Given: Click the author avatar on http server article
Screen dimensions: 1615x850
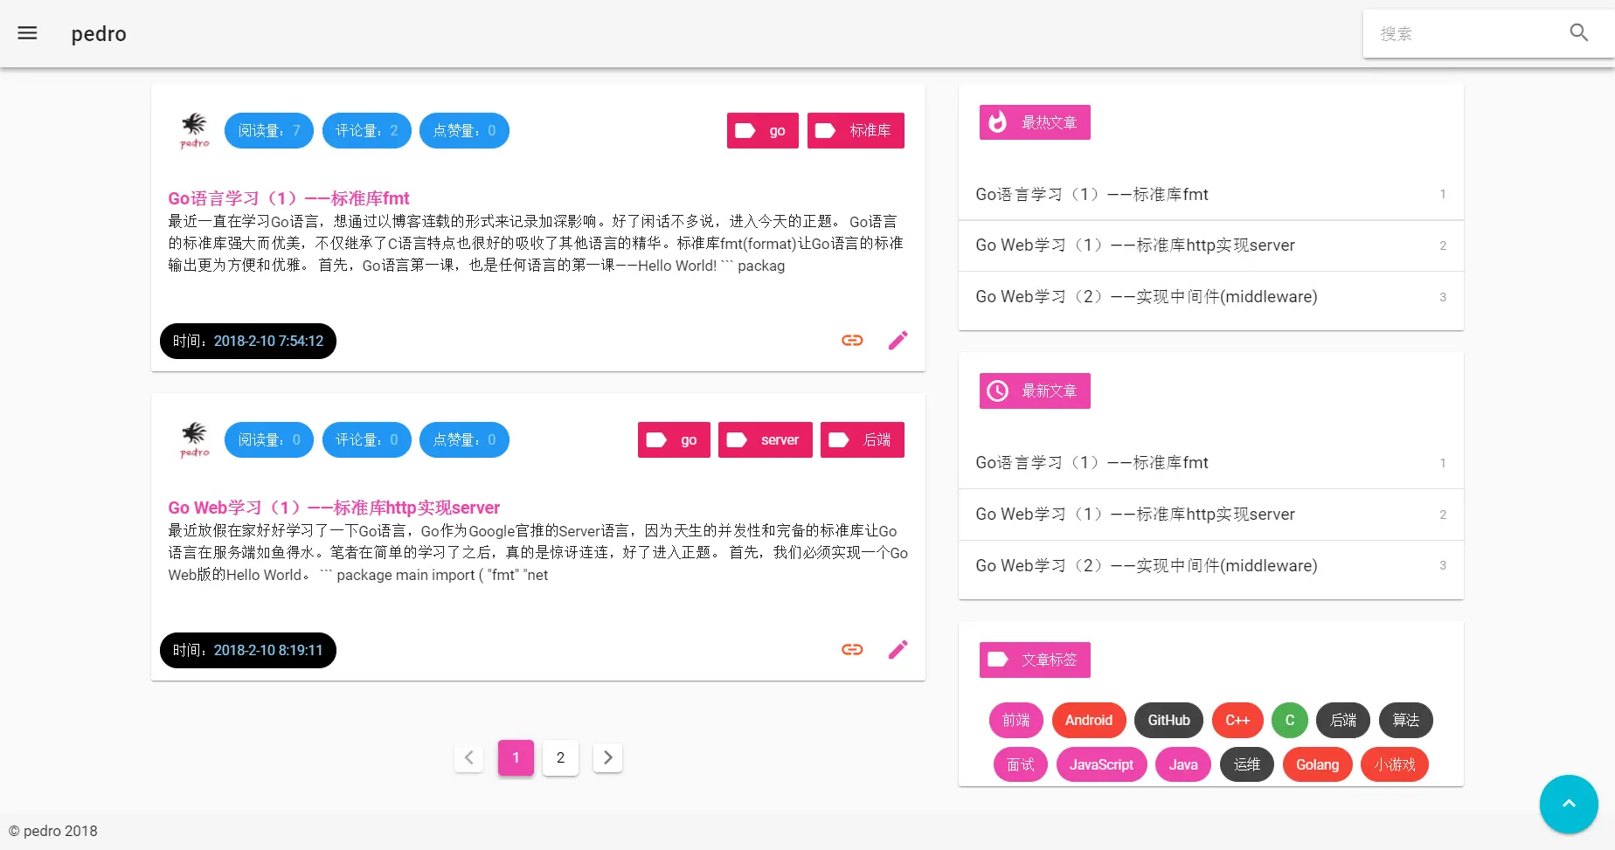Looking at the screenshot, I should tap(194, 439).
